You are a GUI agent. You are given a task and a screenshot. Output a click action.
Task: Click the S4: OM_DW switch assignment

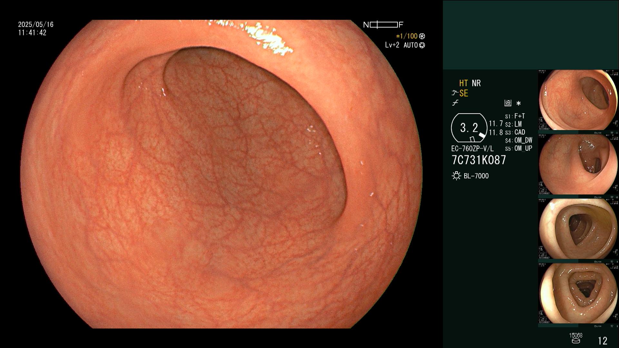pos(519,140)
